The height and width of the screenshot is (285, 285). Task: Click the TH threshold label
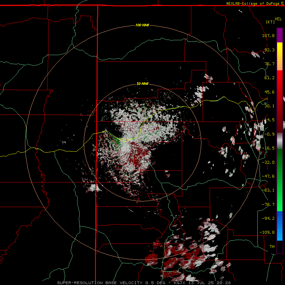click(272, 246)
